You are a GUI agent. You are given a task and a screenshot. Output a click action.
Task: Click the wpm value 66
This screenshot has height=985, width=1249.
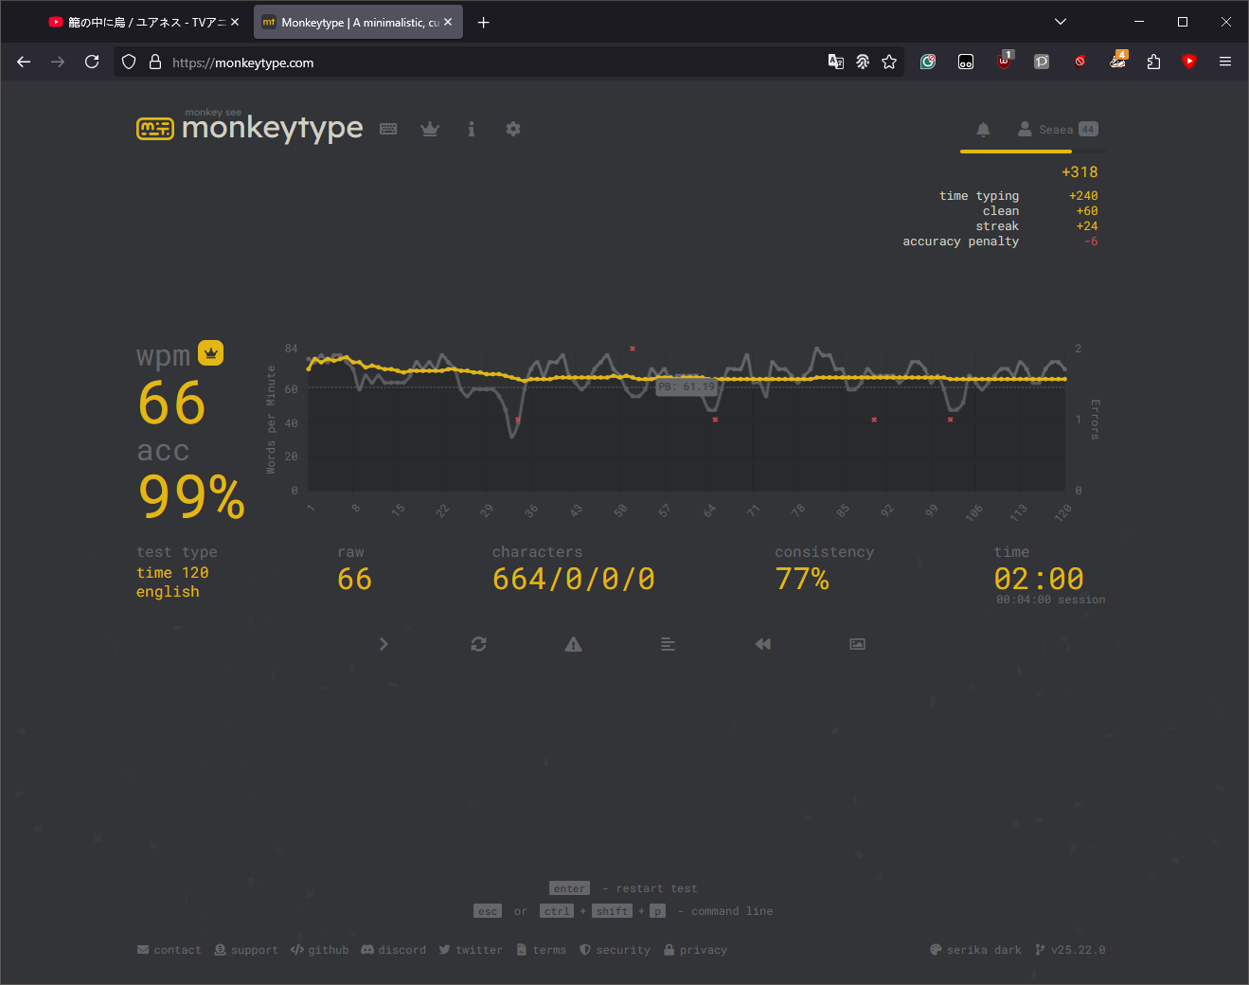coord(171,403)
